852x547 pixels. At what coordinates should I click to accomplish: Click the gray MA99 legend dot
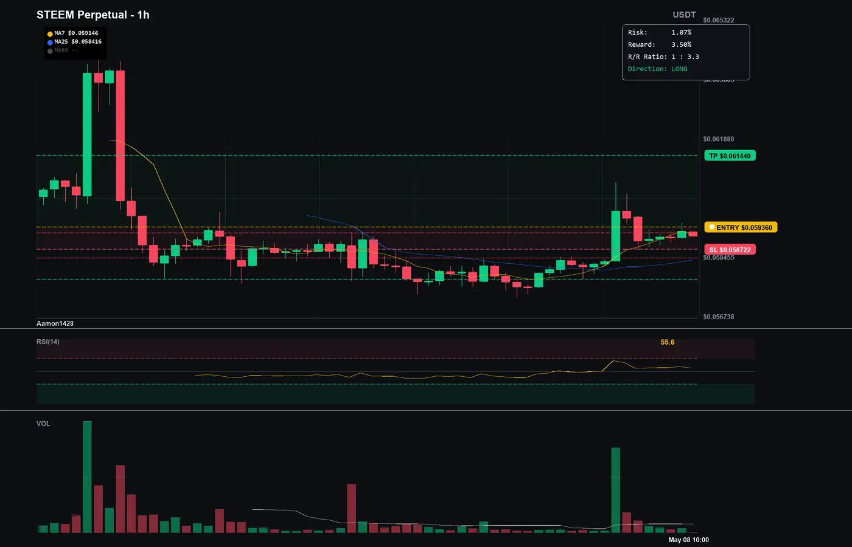(x=50, y=51)
